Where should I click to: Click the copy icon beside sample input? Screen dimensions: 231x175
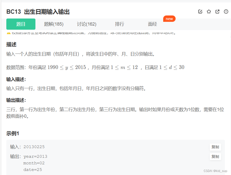pos(215,147)
